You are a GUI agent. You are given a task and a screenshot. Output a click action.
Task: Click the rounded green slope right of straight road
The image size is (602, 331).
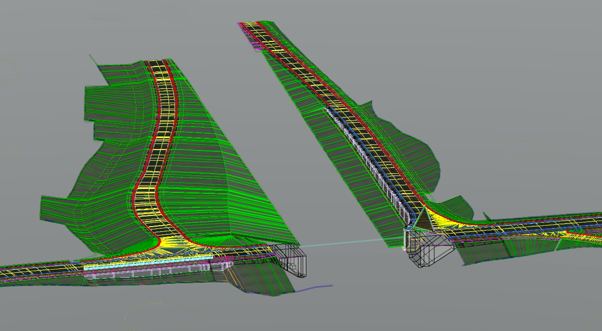point(413,153)
